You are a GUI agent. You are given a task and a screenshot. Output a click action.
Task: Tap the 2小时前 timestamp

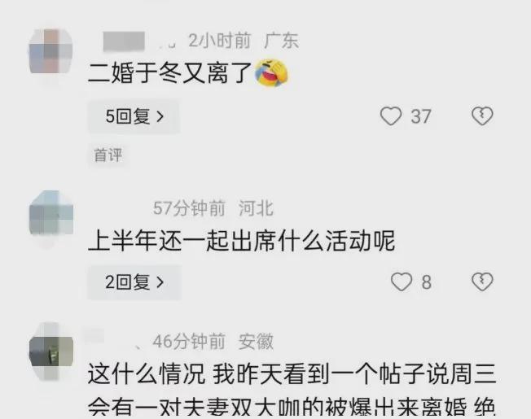[x=220, y=41]
